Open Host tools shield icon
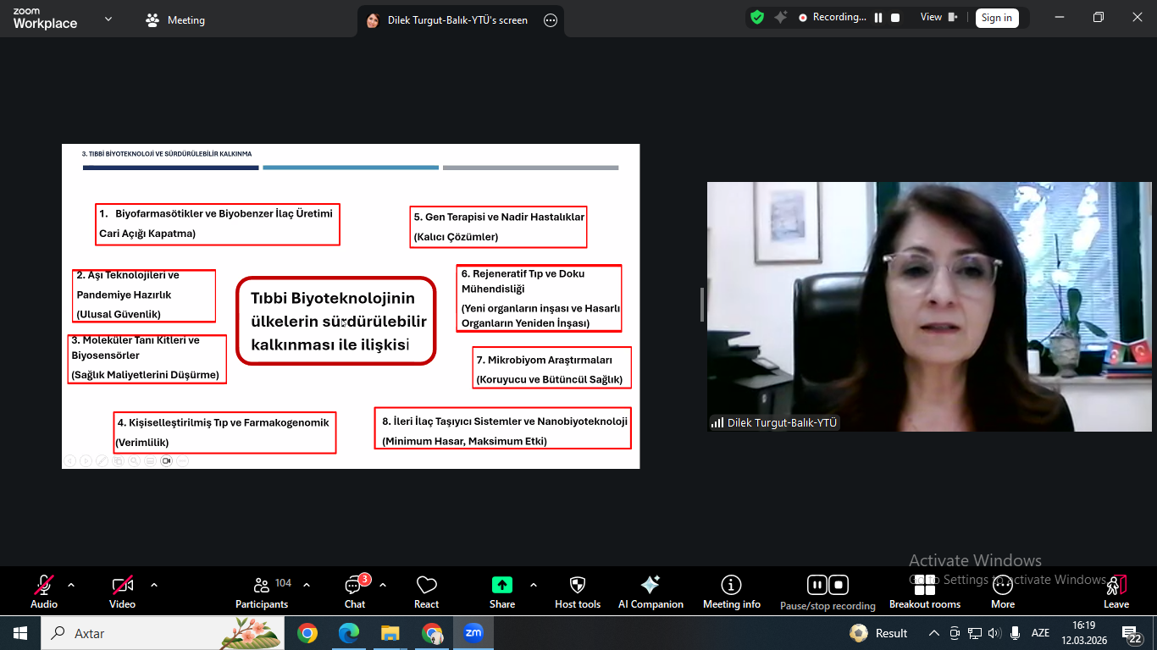This screenshot has width=1157, height=650. (x=578, y=592)
